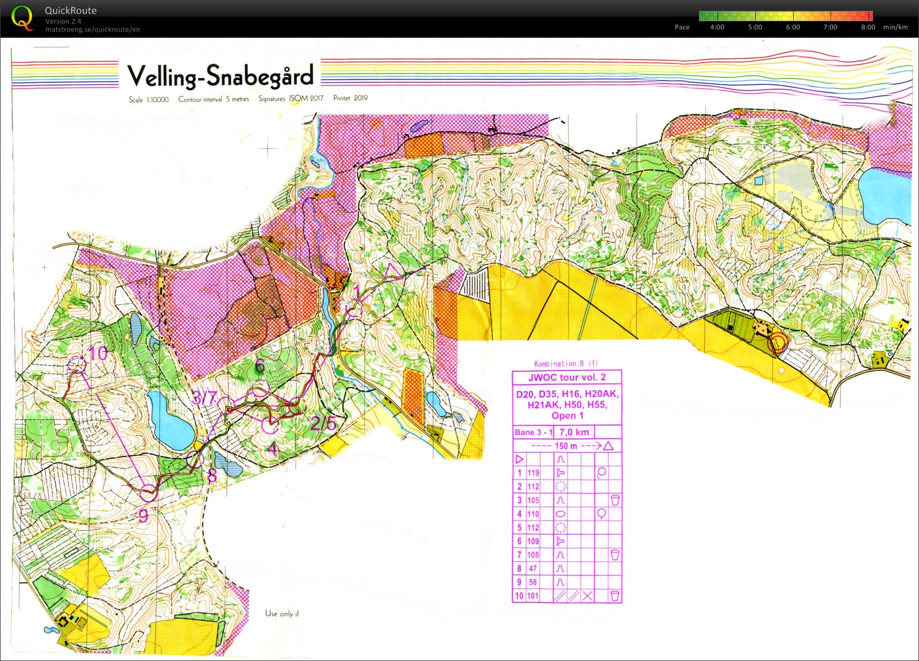Click control number 8 on the map
The height and width of the screenshot is (661, 919).
[x=212, y=475]
